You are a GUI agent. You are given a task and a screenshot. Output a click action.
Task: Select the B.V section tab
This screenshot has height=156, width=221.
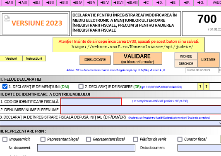pyautogui.click(x=91, y=2)
